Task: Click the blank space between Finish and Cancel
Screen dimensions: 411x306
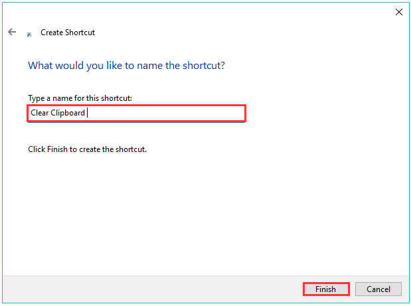Action: [x=353, y=289]
